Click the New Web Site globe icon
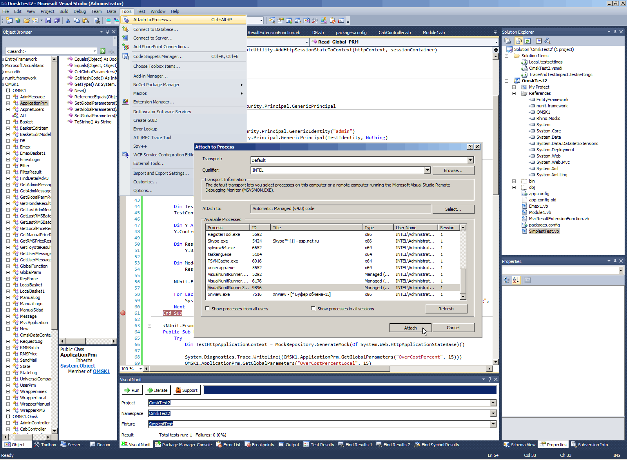The width and height of the screenshot is (627, 460). pos(18,20)
